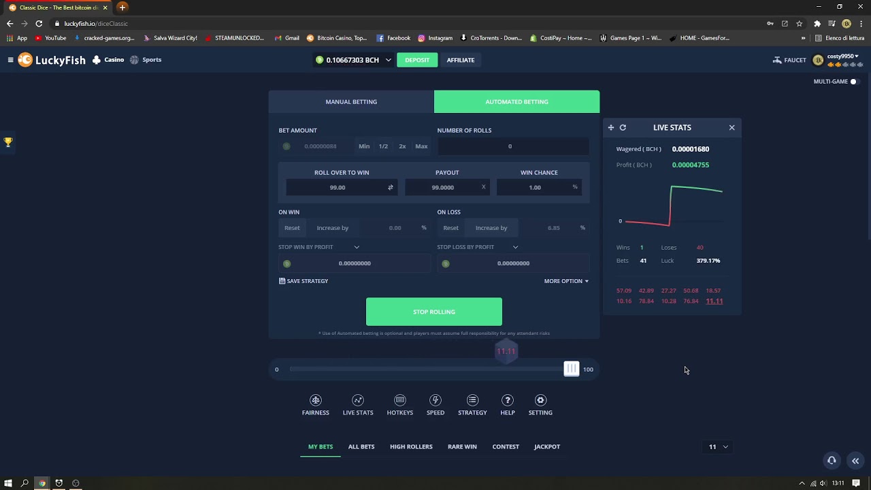Image resolution: width=871 pixels, height=490 pixels.
Task: Double the bet amount with 2x
Action: tap(402, 146)
